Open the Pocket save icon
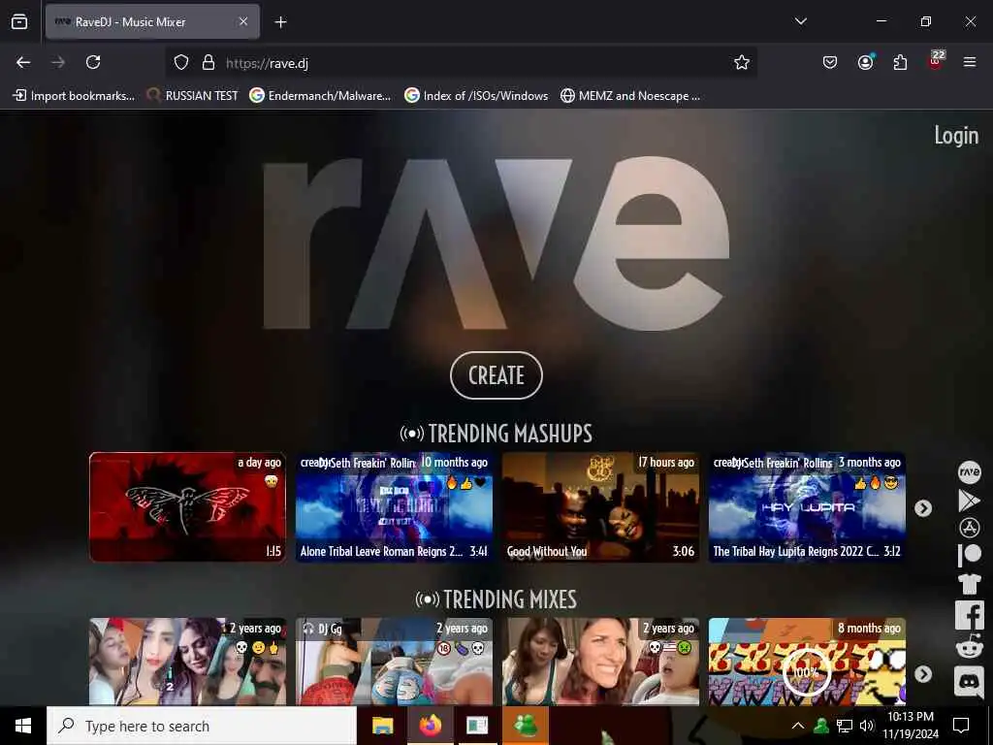The width and height of the screenshot is (993, 745). pos(830,62)
